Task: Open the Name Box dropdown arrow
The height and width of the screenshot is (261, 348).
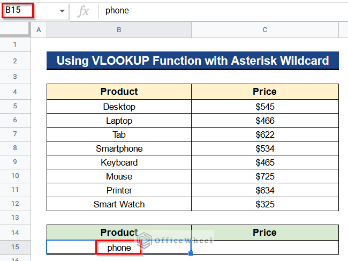Action: coord(62,11)
